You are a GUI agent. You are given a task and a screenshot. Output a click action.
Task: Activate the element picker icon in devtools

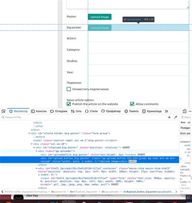[x=4, y=111]
